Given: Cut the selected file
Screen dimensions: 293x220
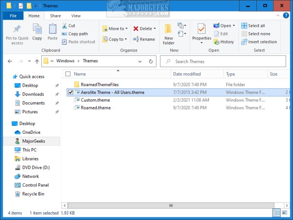Looking at the screenshot, I should coord(69,26).
